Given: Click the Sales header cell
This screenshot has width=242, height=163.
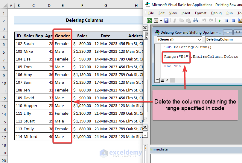Looking at the screenshot, I should tap(82, 36).
